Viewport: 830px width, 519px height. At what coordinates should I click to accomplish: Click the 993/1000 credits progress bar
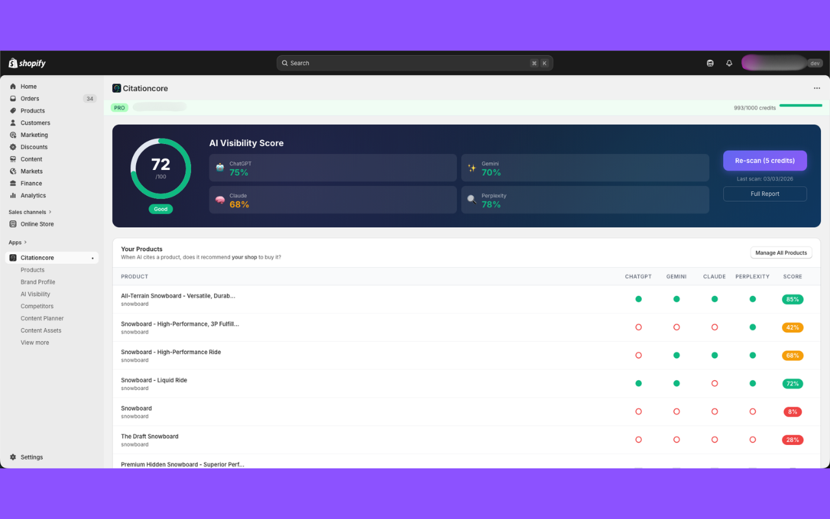(801, 104)
